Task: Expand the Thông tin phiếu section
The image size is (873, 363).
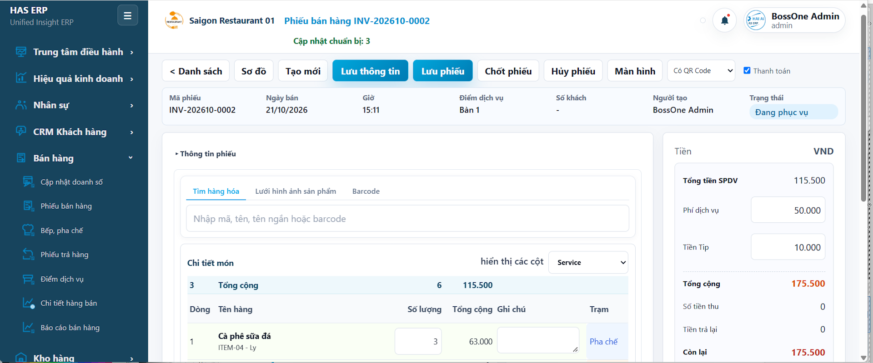Action: coord(206,154)
